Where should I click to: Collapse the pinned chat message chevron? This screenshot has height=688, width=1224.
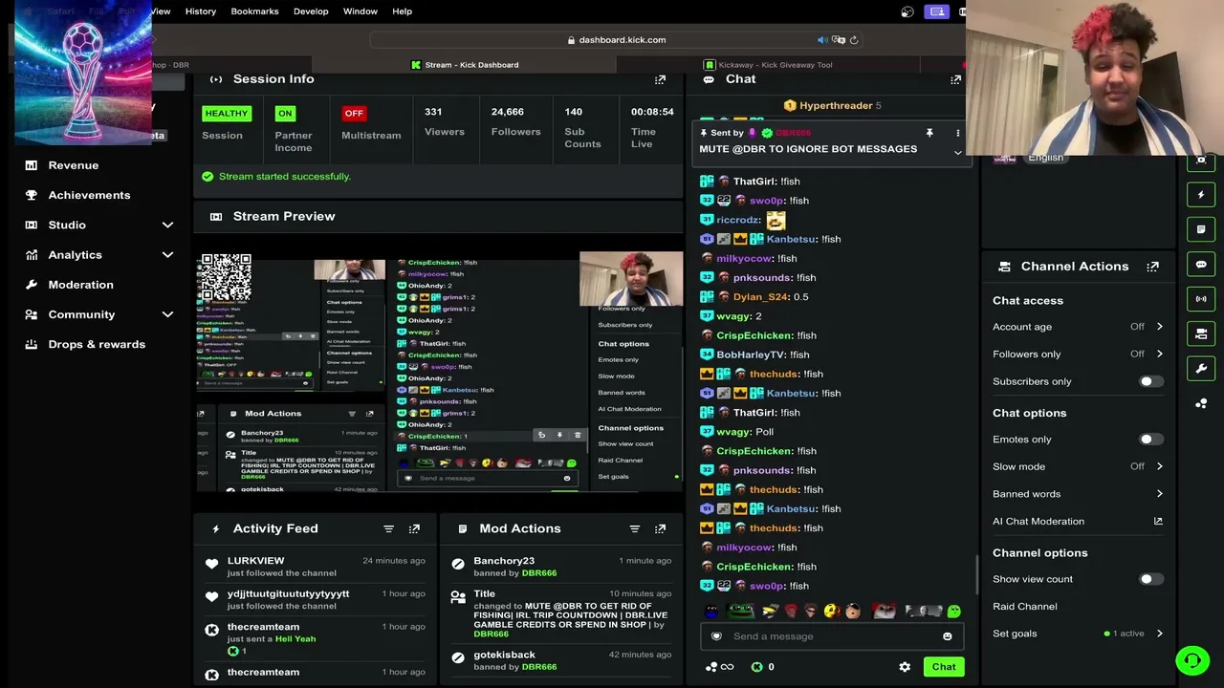tap(957, 153)
